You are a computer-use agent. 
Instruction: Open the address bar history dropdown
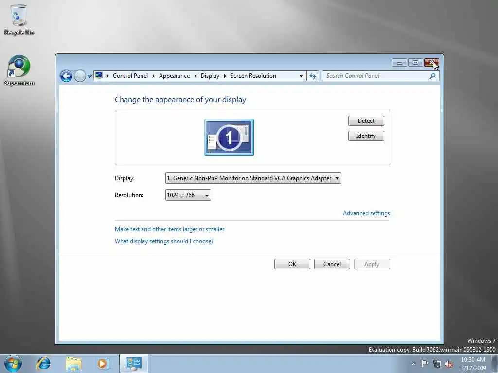(x=302, y=76)
